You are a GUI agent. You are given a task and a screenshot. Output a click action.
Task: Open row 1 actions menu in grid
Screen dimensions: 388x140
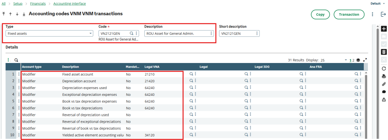[x=19, y=74]
